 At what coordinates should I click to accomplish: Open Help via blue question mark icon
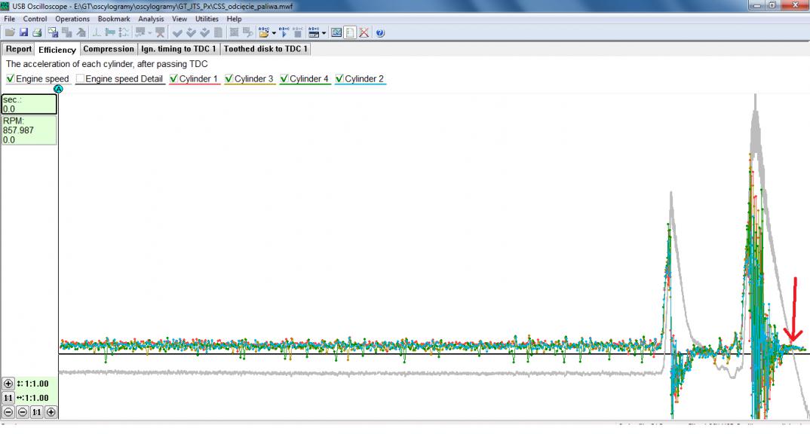[380, 32]
